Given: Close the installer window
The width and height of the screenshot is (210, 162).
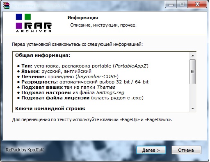Looking at the screenshot, I should (x=197, y=4).
